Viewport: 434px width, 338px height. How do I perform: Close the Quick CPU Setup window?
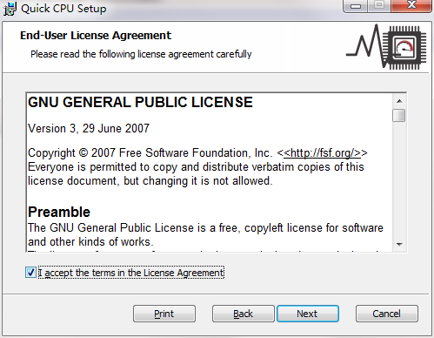click(x=411, y=6)
